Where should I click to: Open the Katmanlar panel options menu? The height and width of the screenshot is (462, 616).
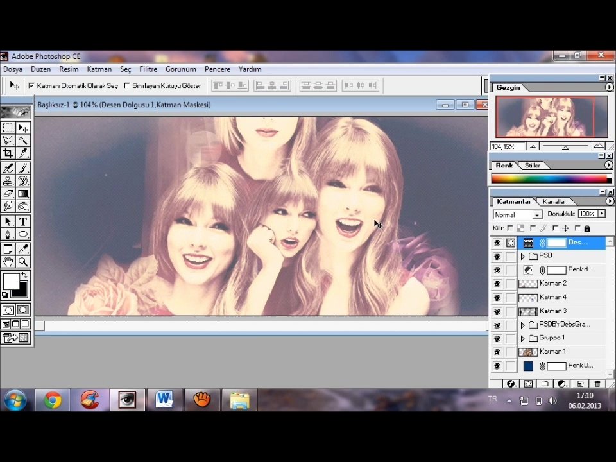pos(609,201)
